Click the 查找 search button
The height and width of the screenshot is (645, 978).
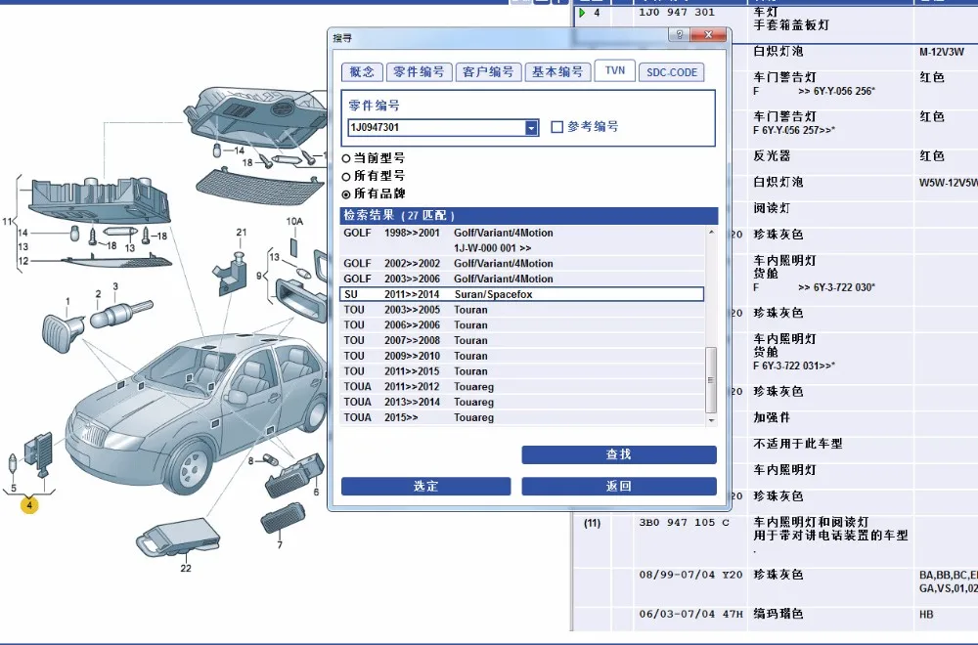[x=619, y=455]
